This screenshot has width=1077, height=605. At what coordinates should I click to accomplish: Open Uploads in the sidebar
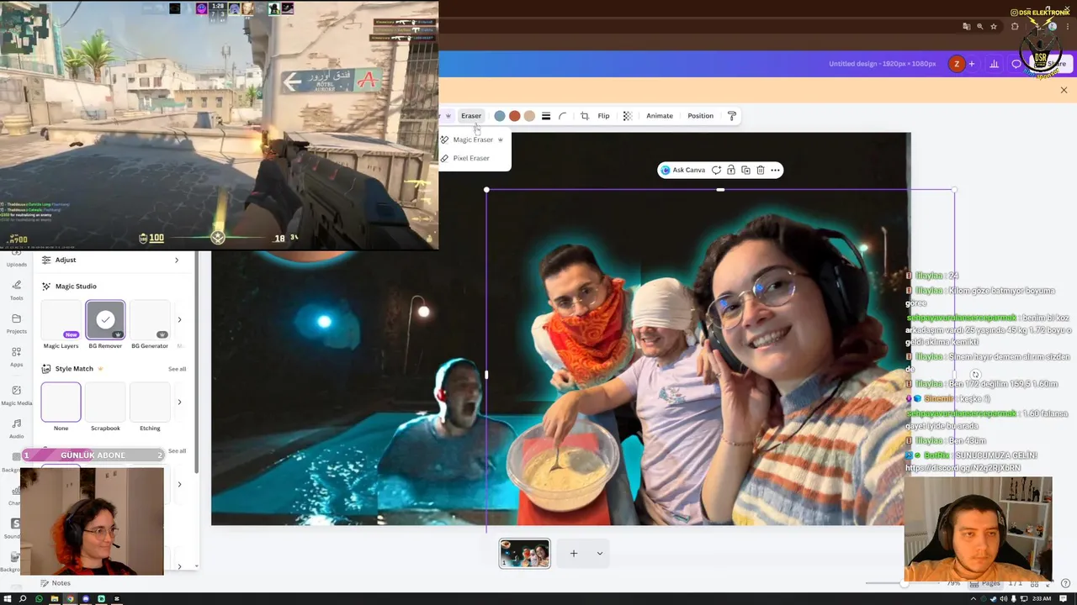[x=16, y=260]
